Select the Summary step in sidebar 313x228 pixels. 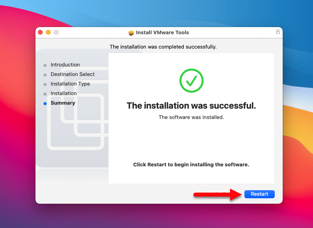pyautogui.click(x=63, y=103)
